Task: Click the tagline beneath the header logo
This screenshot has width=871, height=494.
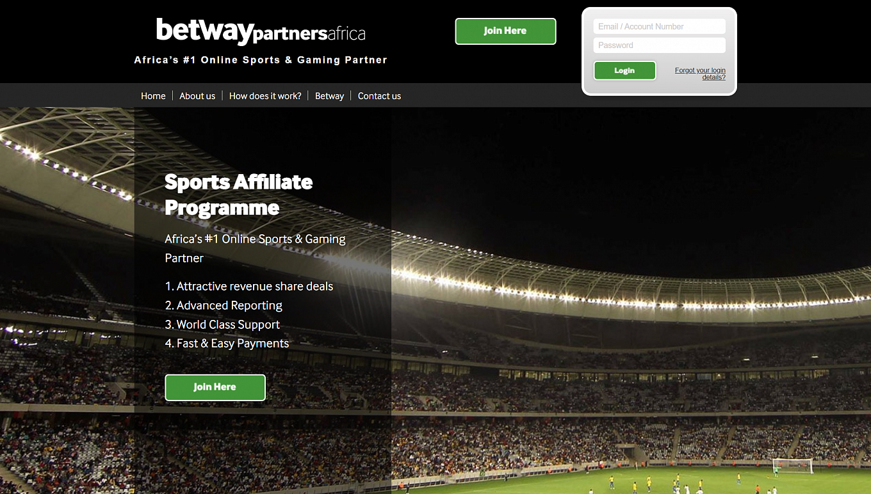Action: coord(261,60)
